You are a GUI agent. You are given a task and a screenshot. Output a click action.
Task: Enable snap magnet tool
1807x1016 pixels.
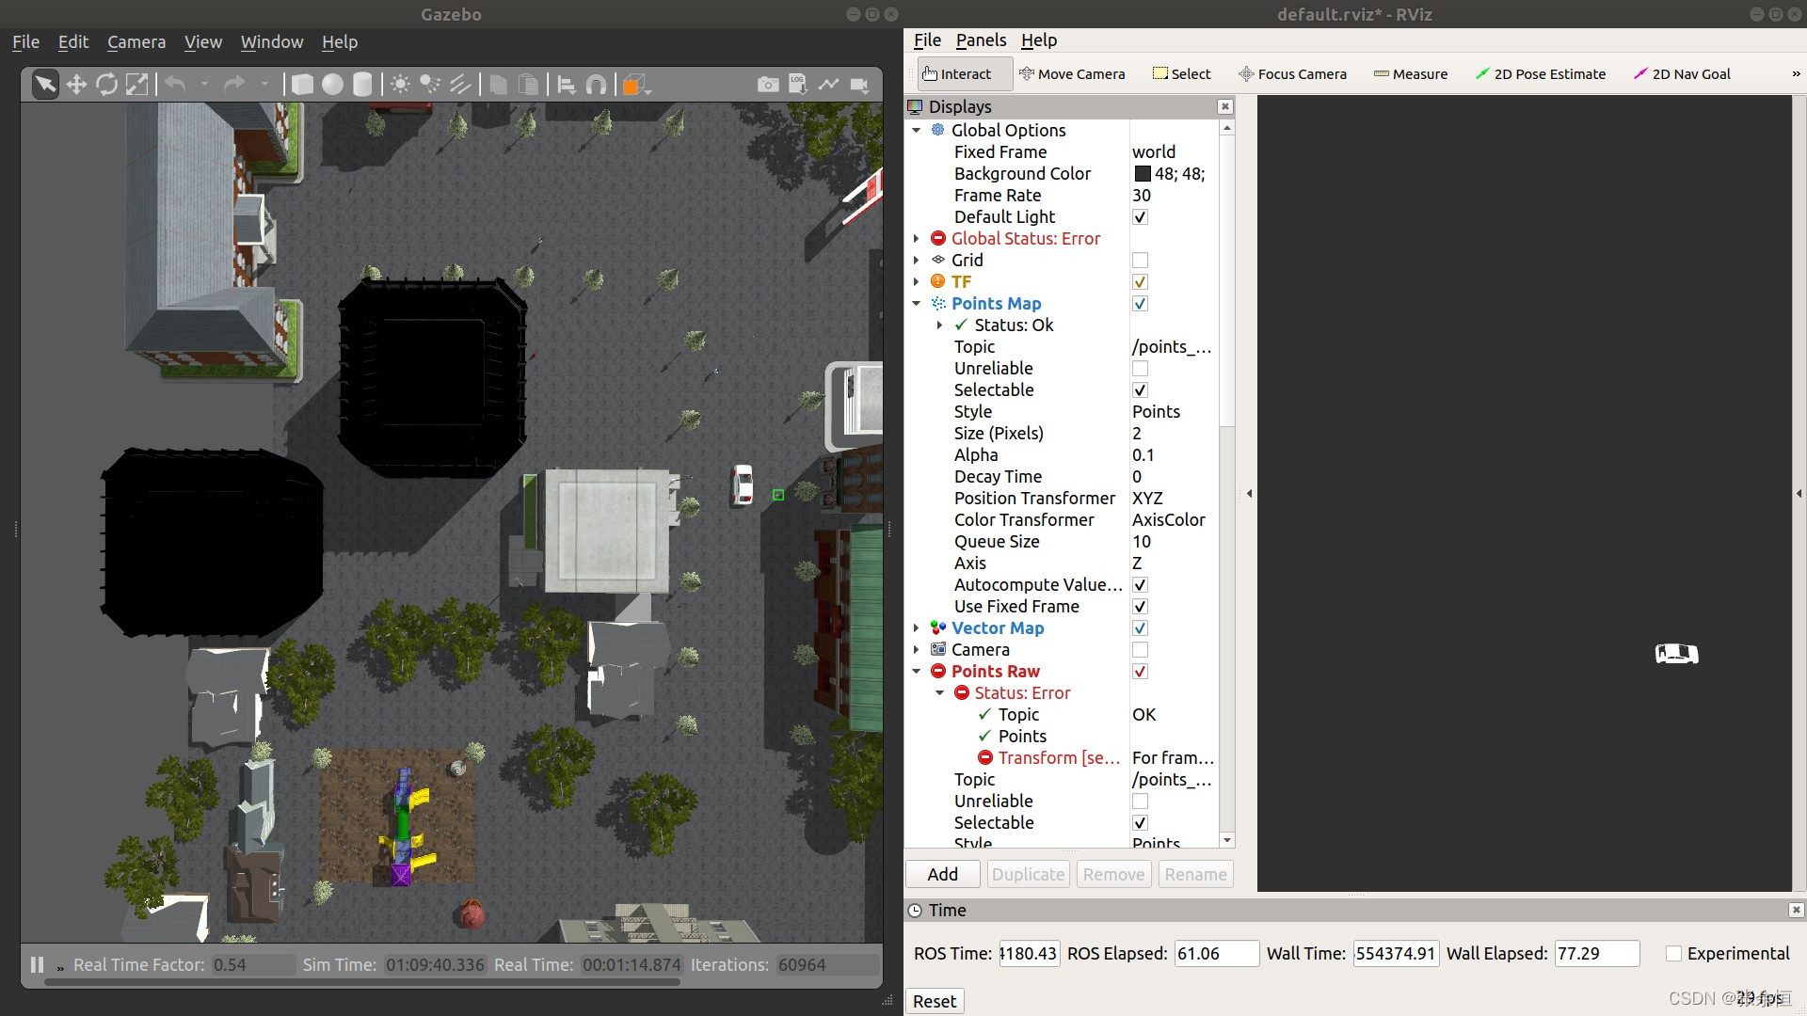[x=596, y=85]
